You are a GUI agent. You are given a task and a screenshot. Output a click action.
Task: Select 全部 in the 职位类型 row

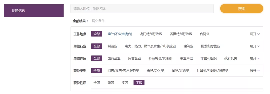tap(96, 71)
